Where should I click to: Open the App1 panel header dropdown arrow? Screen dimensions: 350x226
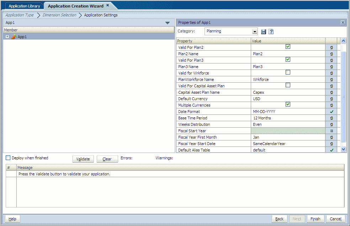[168, 22]
